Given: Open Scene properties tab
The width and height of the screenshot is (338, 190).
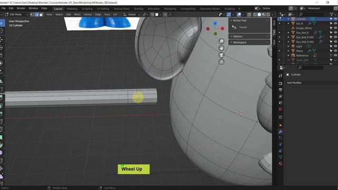Looking at the screenshot, I should click(x=280, y=103).
